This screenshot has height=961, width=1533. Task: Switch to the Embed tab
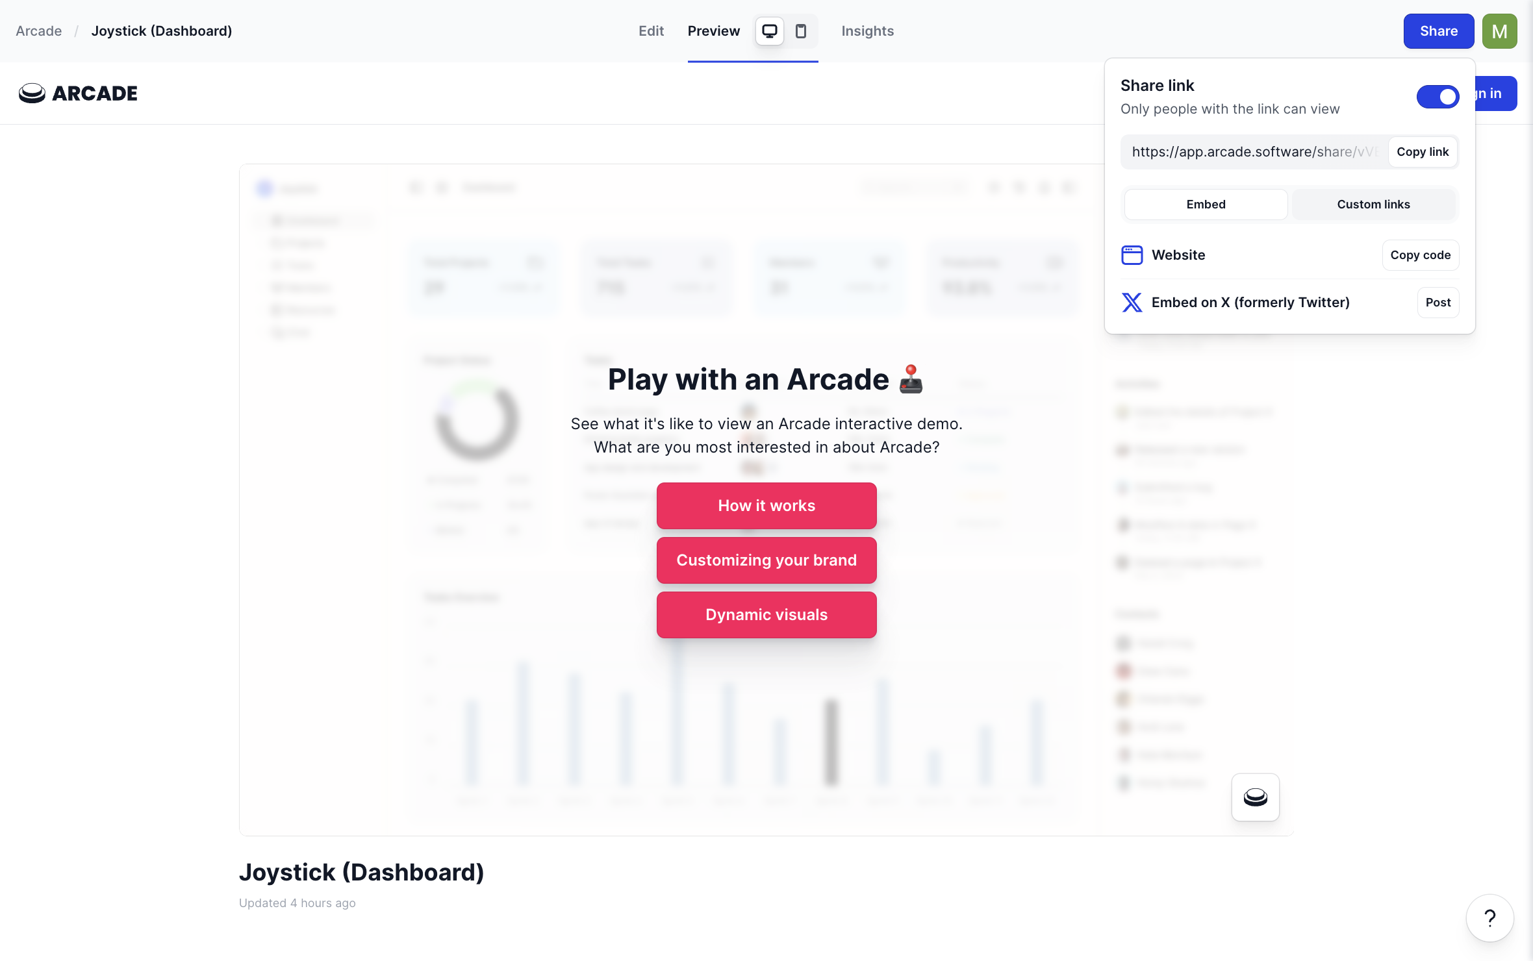pos(1206,204)
